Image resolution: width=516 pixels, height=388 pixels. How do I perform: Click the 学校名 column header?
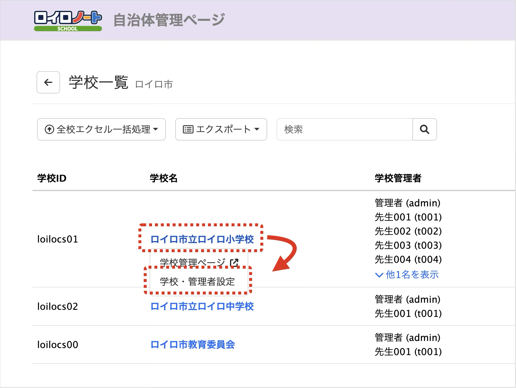(163, 178)
